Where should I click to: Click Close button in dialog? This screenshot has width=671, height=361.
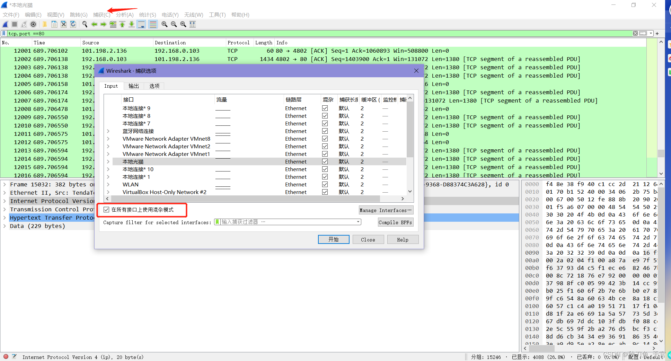tap(368, 239)
